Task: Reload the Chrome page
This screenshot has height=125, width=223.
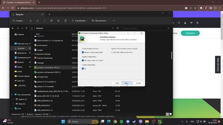Action: pos(13,8)
